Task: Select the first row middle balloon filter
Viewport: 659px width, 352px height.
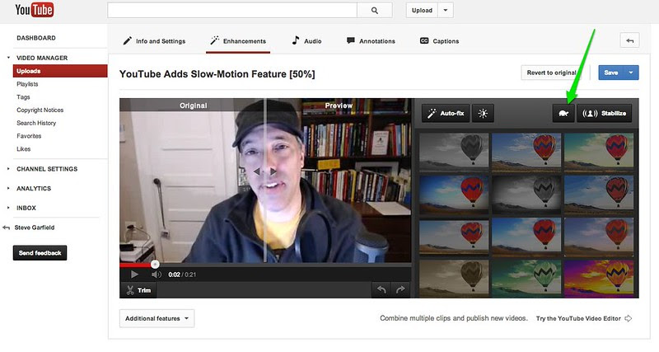Action: click(x=526, y=151)
